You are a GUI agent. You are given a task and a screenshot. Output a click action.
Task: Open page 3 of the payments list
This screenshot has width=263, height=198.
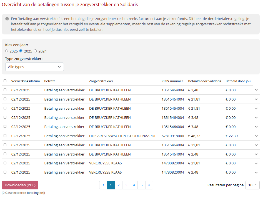coord(126,185)
